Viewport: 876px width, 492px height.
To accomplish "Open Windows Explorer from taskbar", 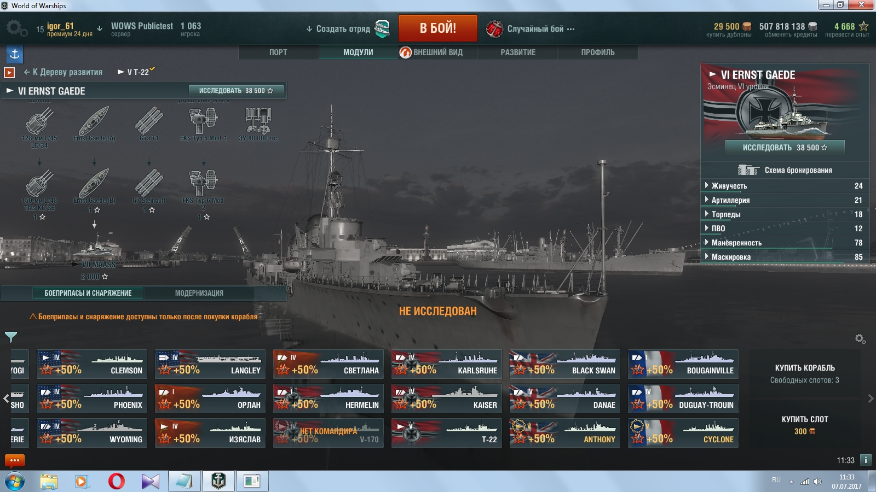I will click(x=49, y=481).
